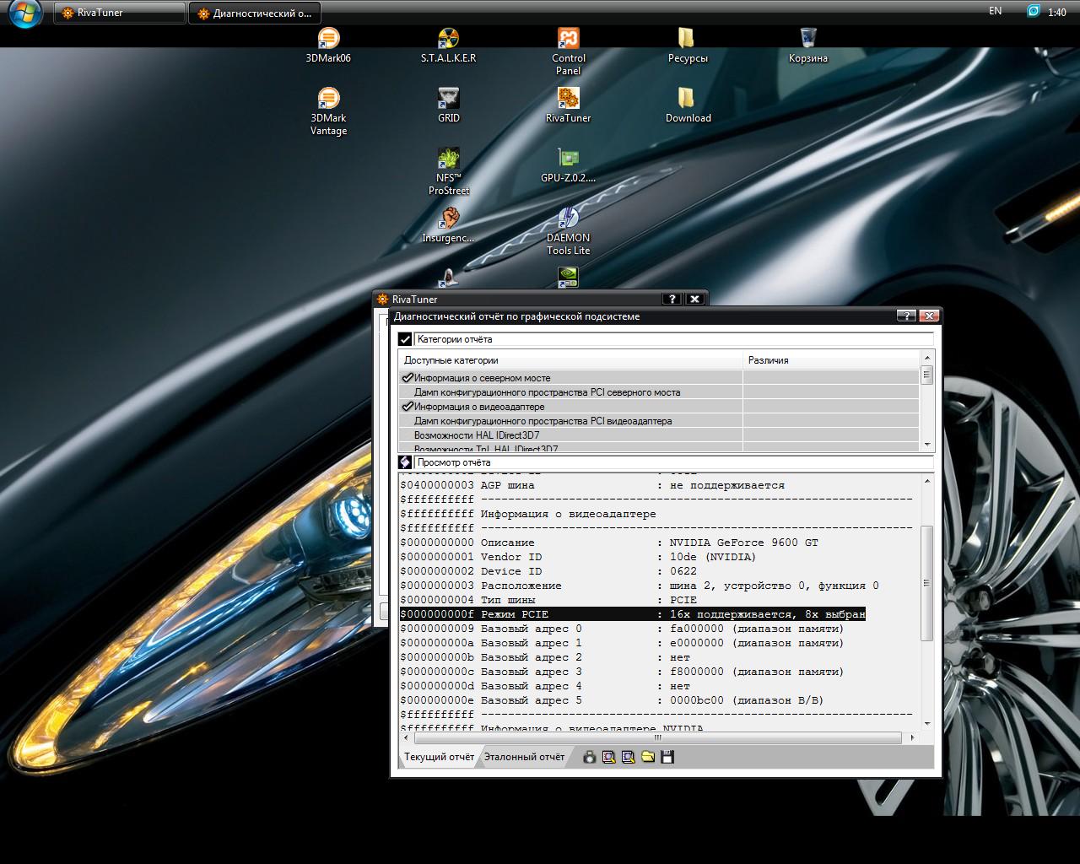Click the camera capture icon in report toolbar

tap(589, 757)
